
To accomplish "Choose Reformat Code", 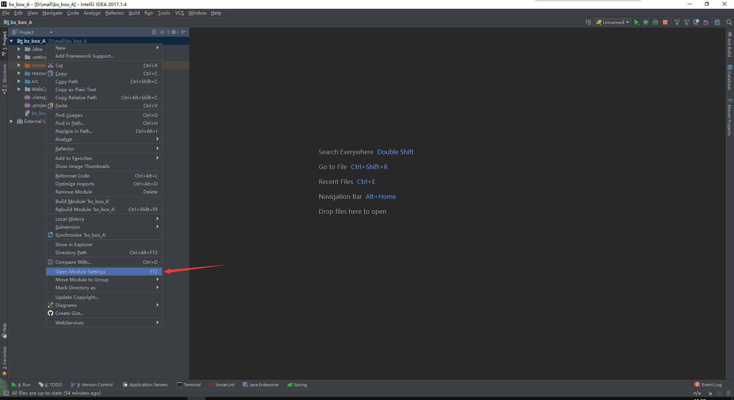I will click(104, 176).
